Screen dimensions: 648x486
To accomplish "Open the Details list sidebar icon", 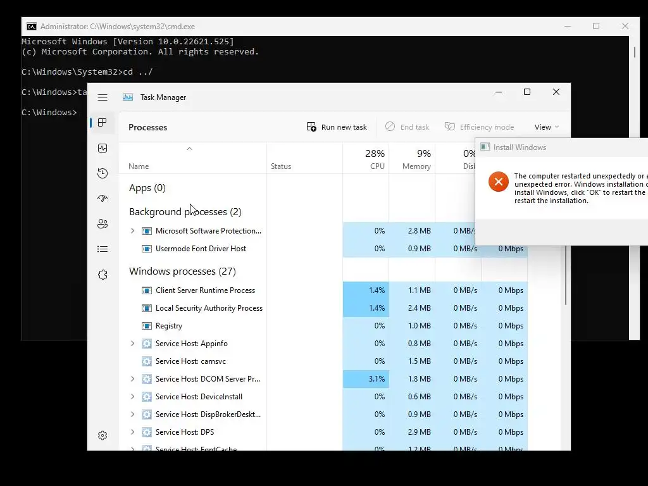I will 103,249.
